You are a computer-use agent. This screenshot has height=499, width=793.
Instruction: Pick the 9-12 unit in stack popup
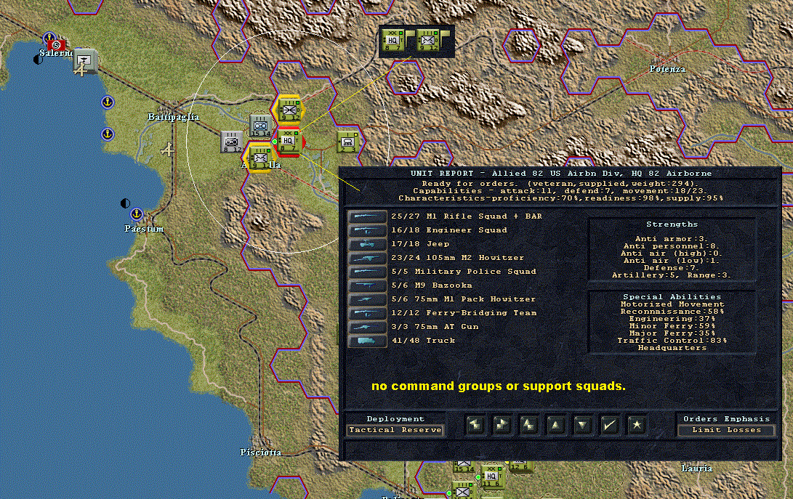(428, 41)
